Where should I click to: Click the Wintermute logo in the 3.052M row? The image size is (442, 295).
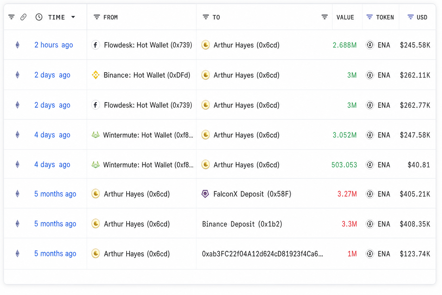click(x=96, y=135)
